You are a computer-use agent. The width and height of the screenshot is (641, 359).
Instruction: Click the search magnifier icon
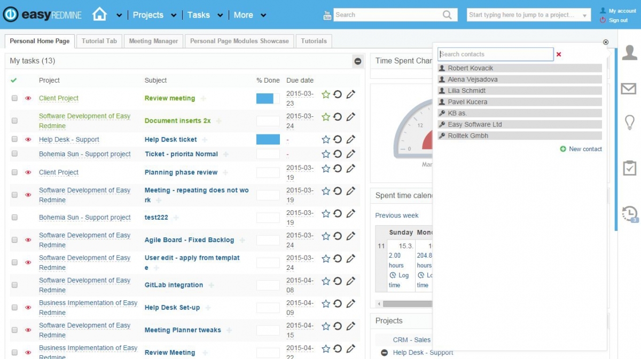pos(447,15)
